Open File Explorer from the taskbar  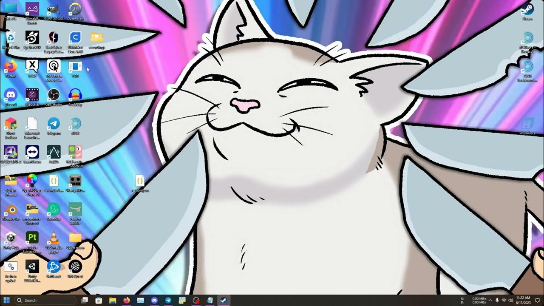113,300
